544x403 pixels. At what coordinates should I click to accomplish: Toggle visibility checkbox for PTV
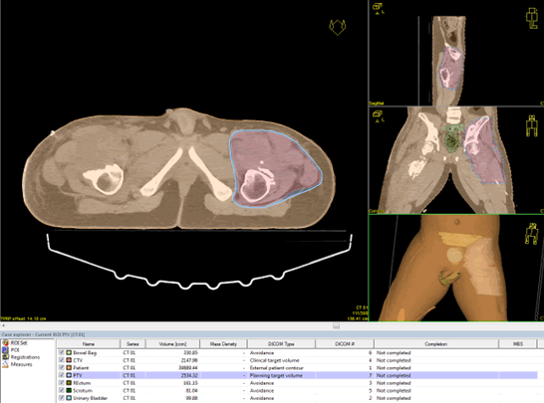tap(62, 375)
